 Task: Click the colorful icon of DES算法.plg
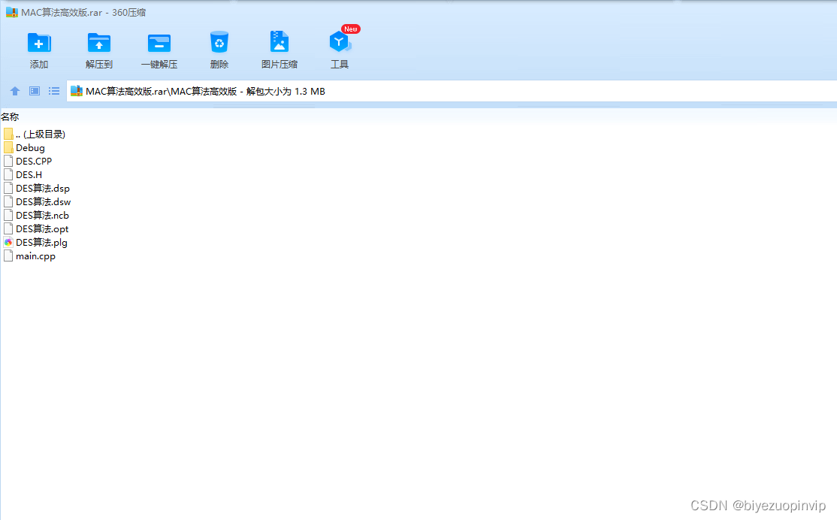[x=8, y=243]
